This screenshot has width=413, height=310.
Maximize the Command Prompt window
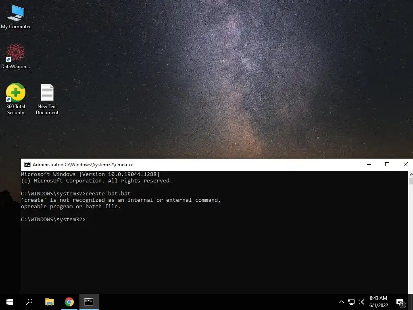coord(387,165)
